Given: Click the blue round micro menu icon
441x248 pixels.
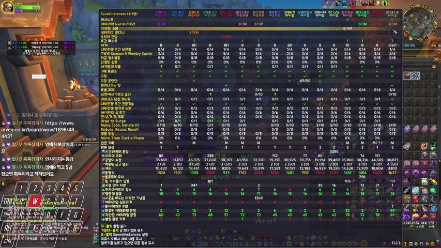Looking at the screenshot, I should point(421,244).
